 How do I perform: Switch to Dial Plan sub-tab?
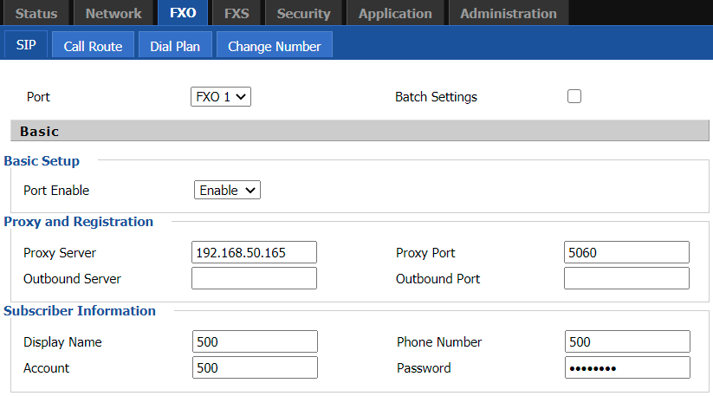pyautogui.click(x=175, y=46)
